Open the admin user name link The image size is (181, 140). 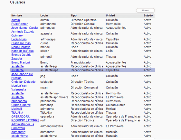[x=15, y=20]
